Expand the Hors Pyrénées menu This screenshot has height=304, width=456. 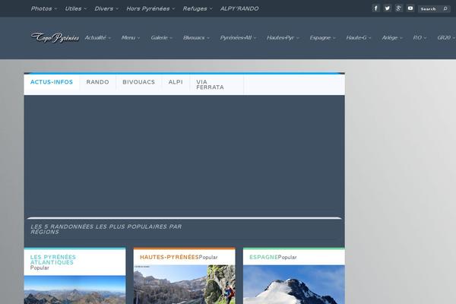click(x=150, y=8)
